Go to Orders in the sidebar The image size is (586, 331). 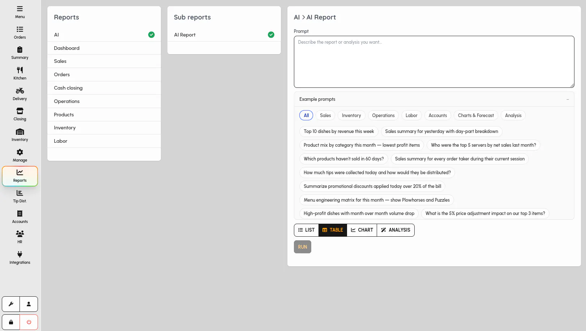click(x=20, y=33)
